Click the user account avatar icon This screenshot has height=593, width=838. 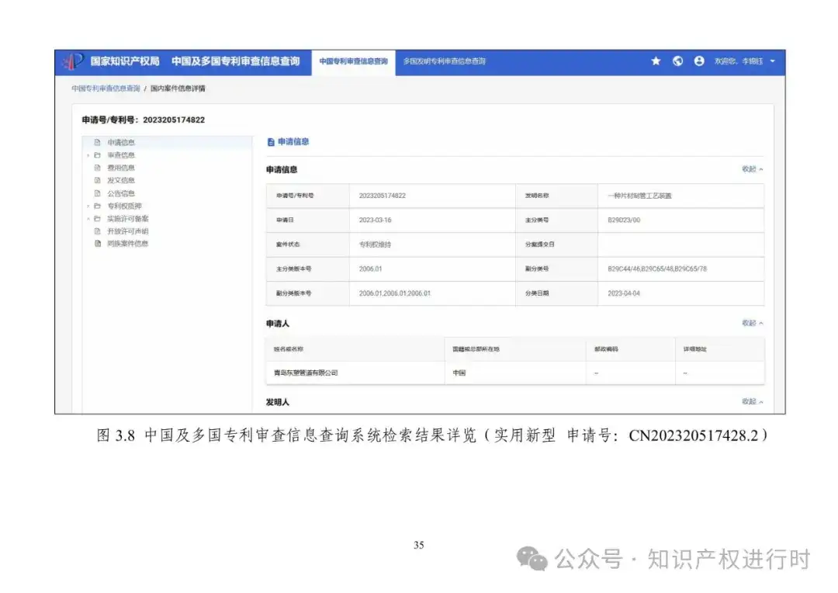[x=699, y=61]
